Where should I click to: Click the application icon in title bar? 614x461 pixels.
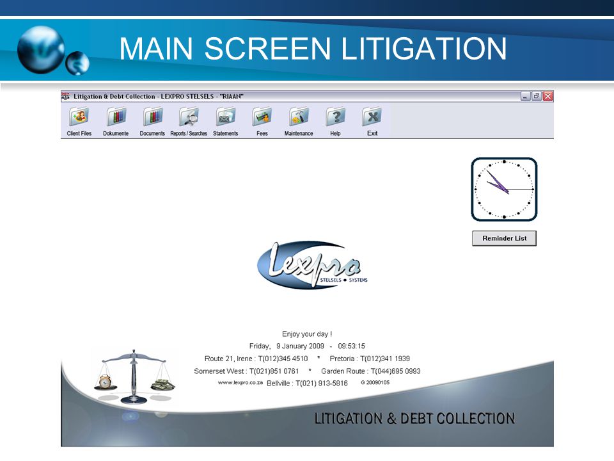pyautogui.click(x=66, y=96)
